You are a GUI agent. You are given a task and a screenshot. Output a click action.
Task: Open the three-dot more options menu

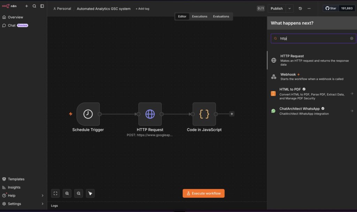pos(309,8)
